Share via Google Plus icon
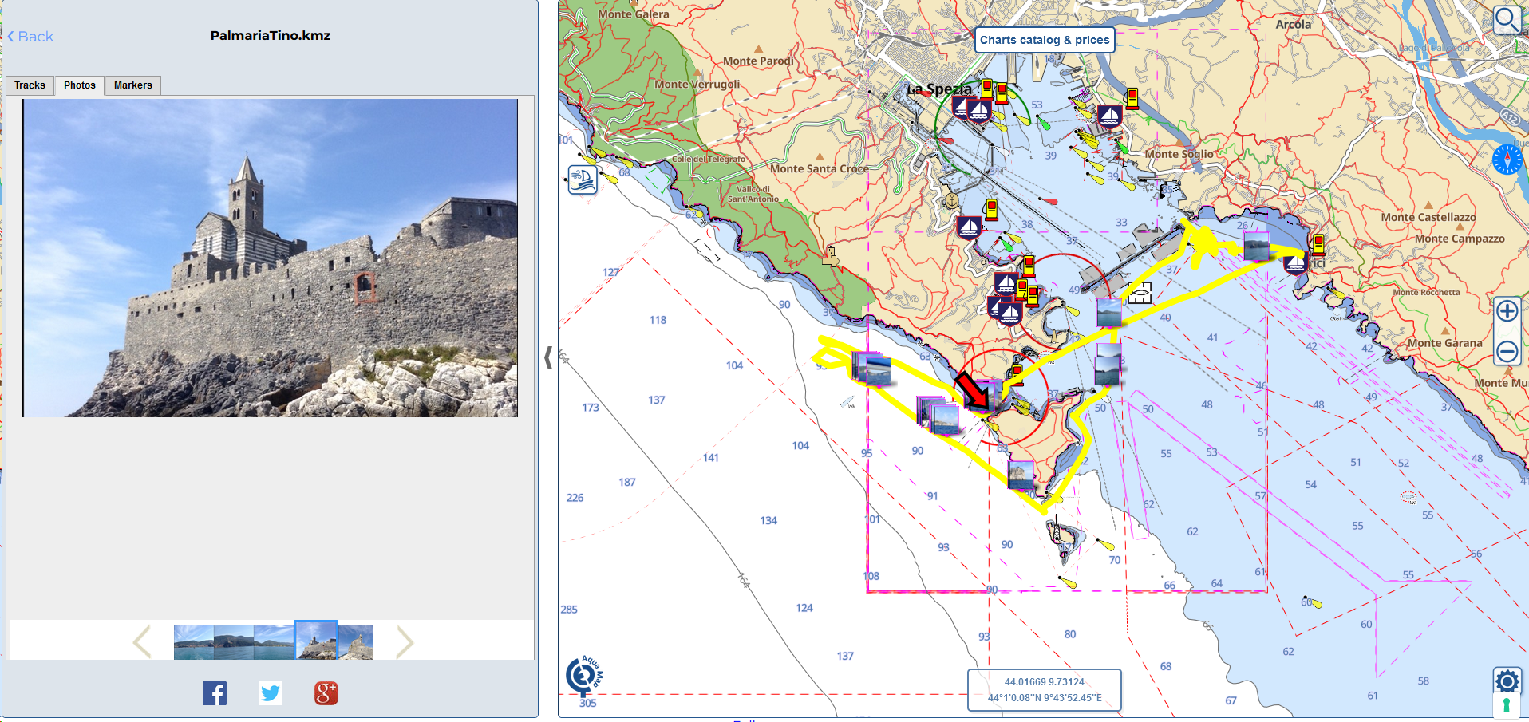Screen dimensions: 1529x722 (326, 693)
